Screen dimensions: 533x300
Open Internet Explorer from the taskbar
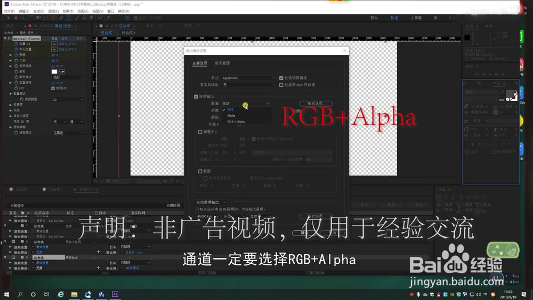pos(61,294)
